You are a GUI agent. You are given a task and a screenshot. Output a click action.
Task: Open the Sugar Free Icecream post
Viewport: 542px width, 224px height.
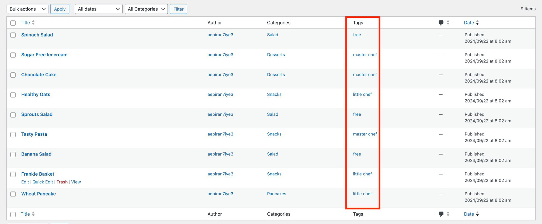click(44, 55)
